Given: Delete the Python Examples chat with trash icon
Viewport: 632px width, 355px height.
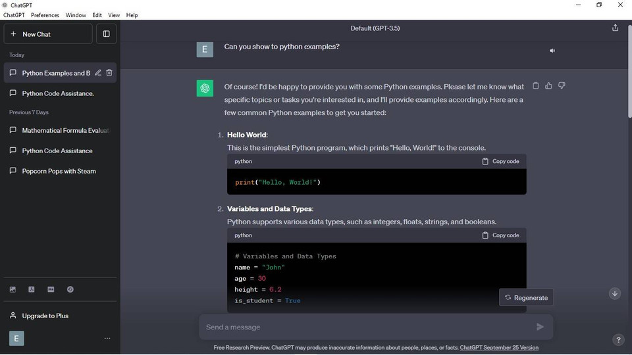Looking at the screenshot, I should tap(109, 73).
